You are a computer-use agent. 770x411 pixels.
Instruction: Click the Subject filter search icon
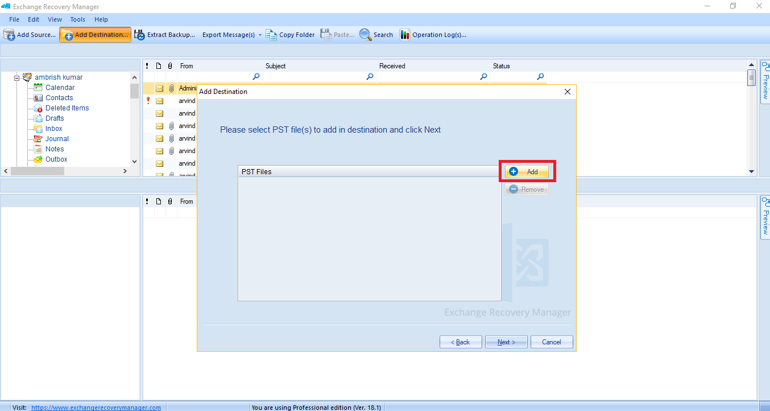click(x=370, y=77)
